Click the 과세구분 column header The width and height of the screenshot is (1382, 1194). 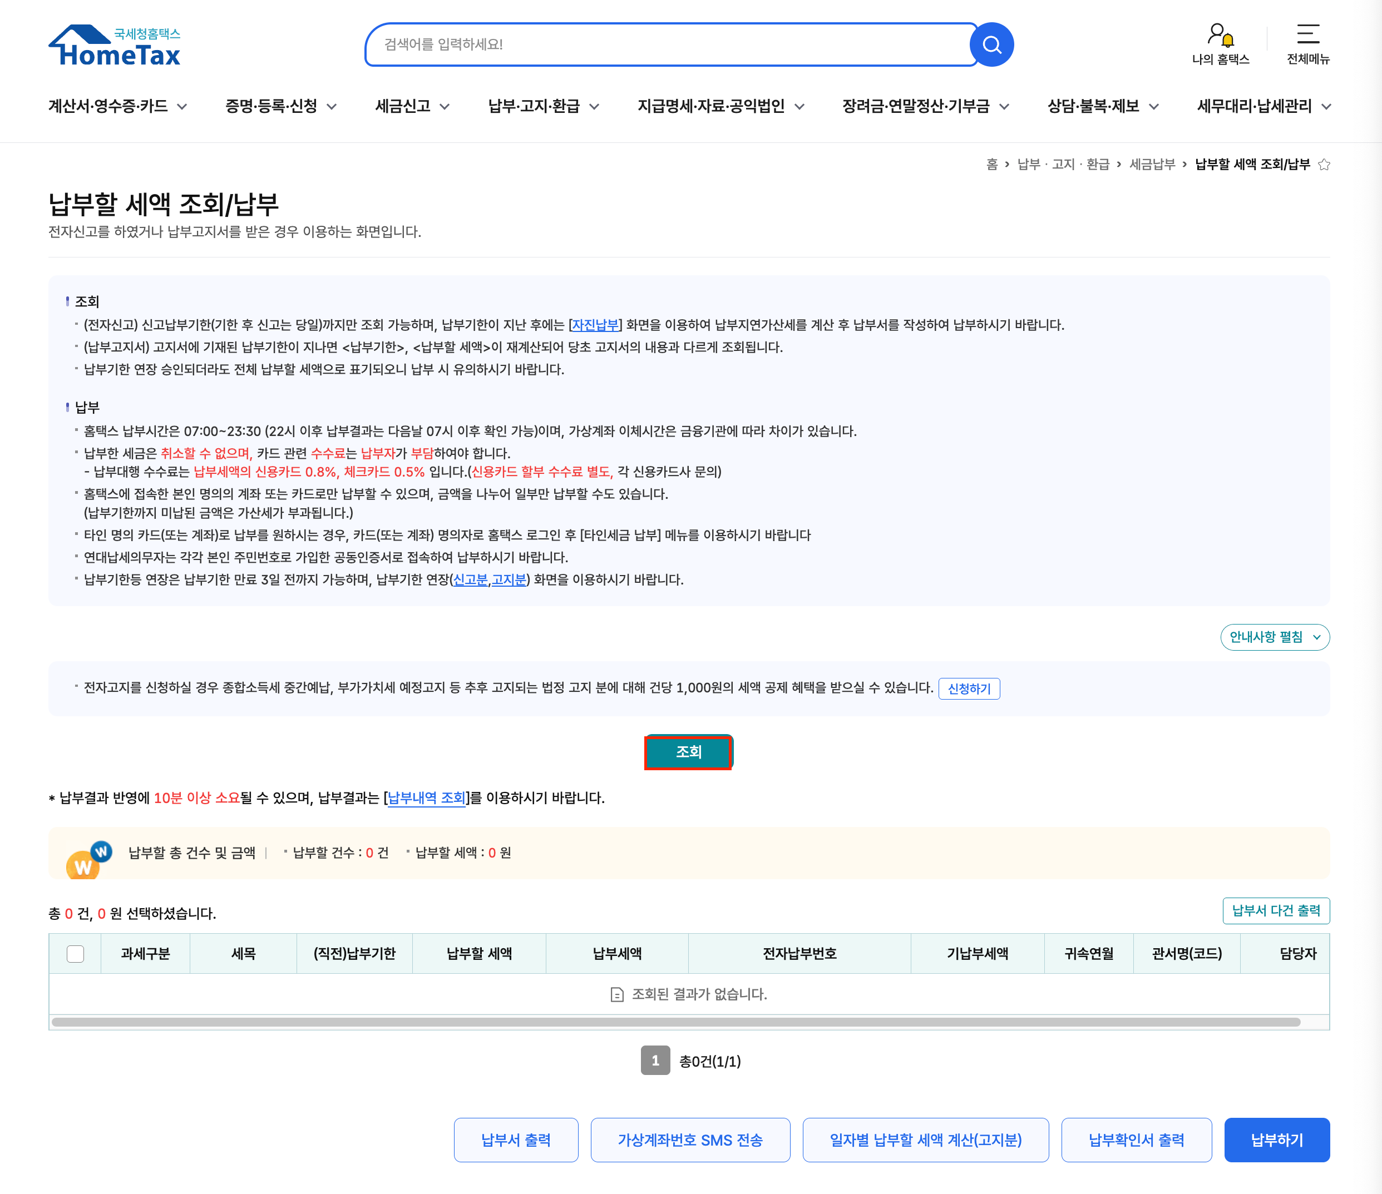[x=145, y=954]
